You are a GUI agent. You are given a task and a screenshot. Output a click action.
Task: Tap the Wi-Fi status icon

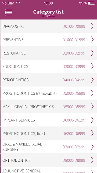pyautogui.click(x=18, y=3)
